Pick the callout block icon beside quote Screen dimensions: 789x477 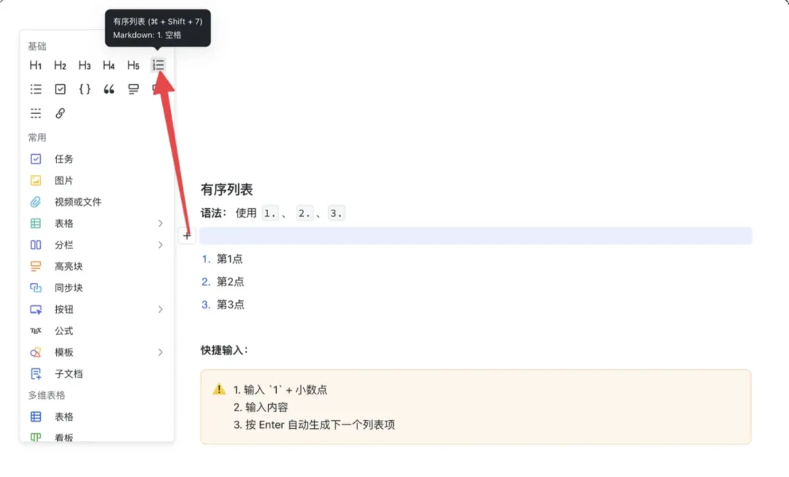click(x=134, y=89)
